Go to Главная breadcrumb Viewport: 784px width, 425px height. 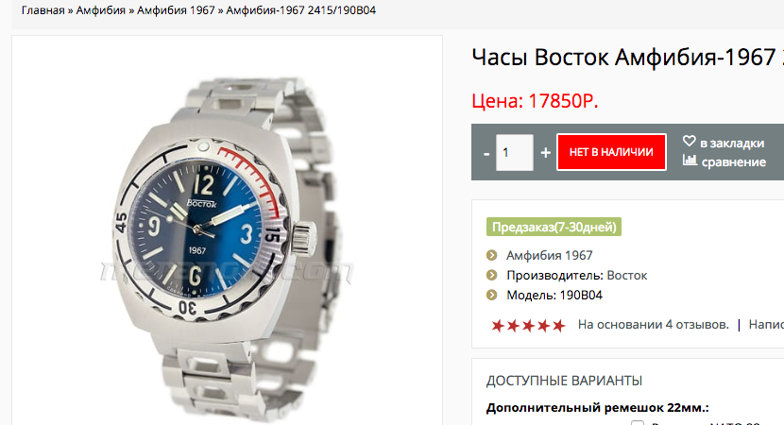pos(43,10)
